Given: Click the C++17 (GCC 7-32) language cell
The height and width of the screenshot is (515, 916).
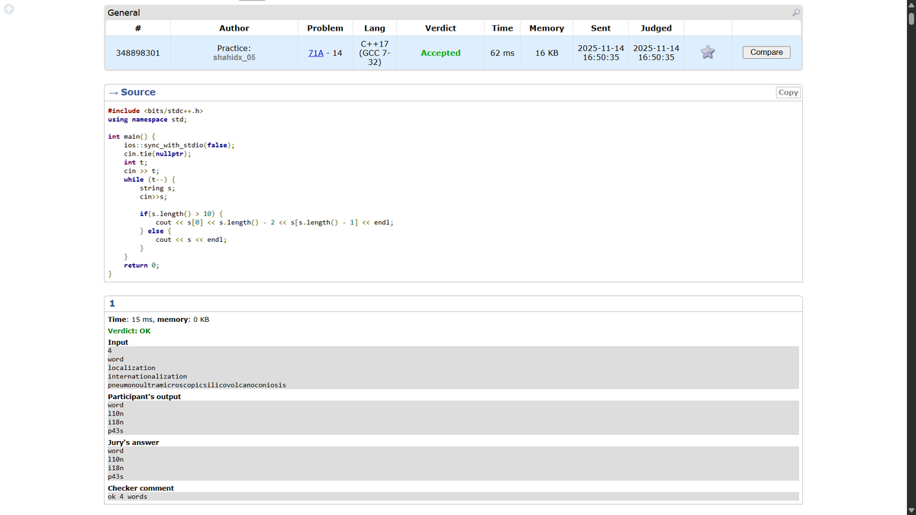Looking at the screenshot, I should click(375, 53).
